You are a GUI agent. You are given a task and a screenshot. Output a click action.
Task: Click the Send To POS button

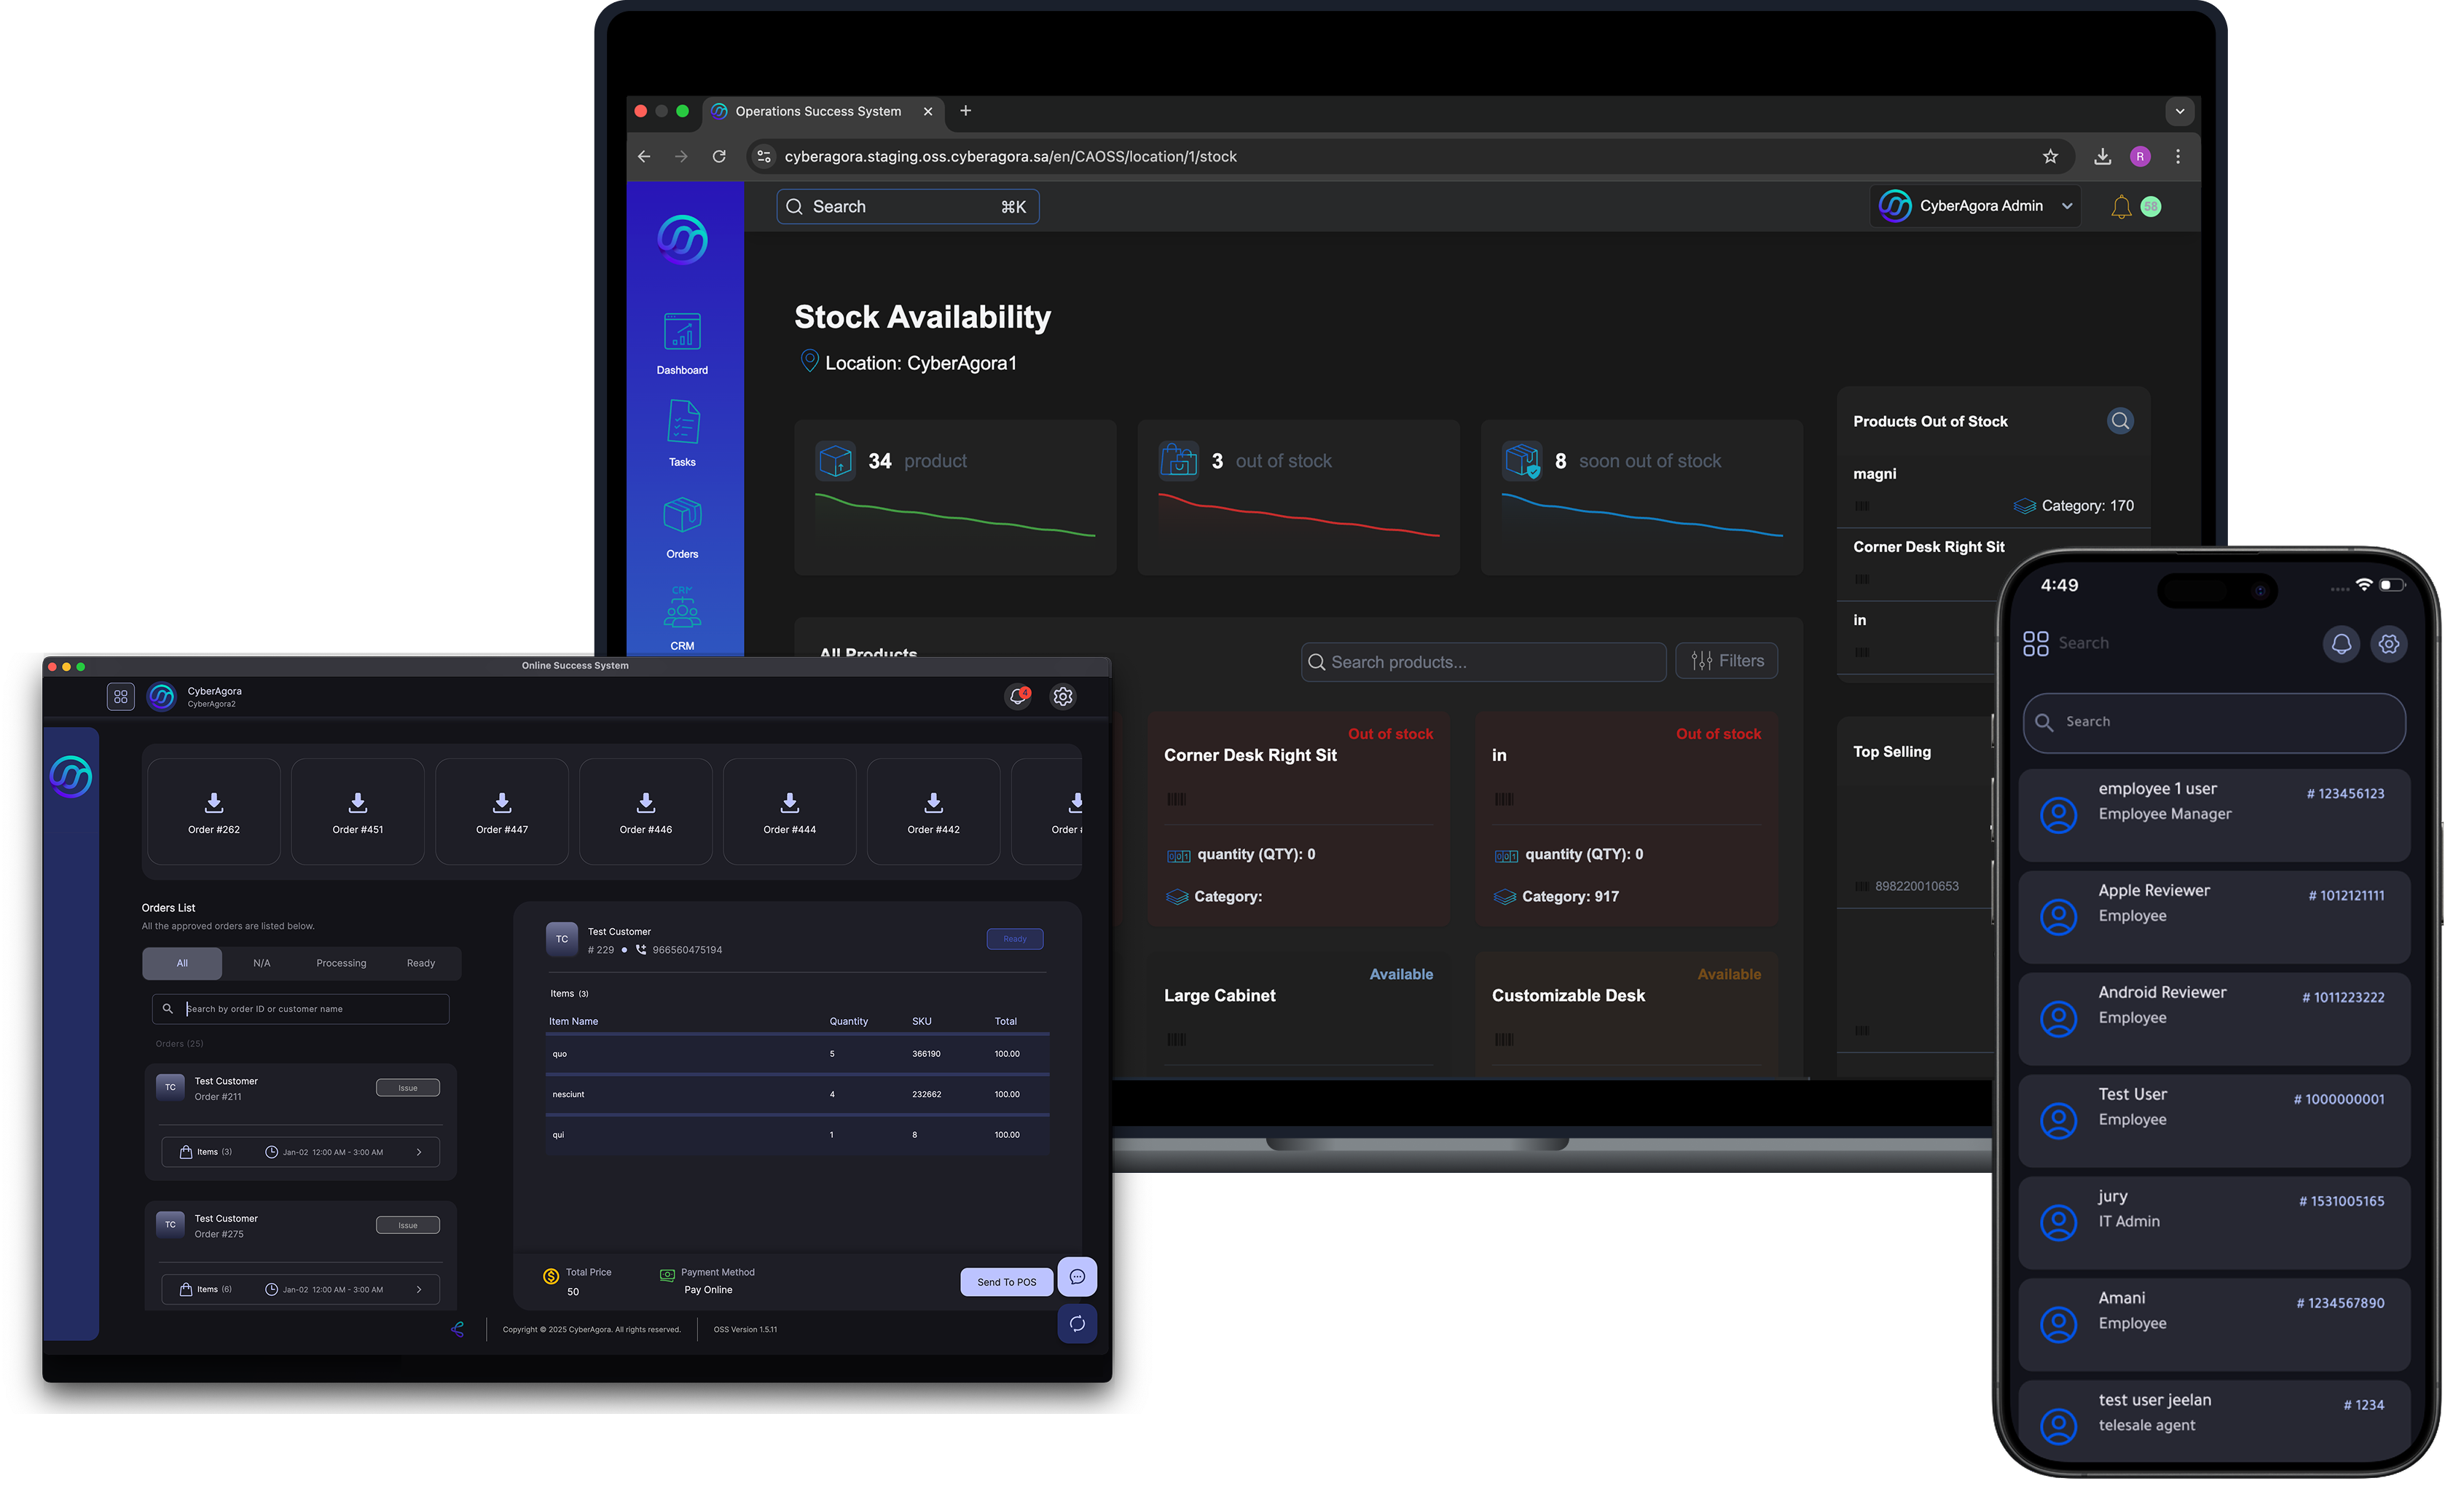1006,1282
